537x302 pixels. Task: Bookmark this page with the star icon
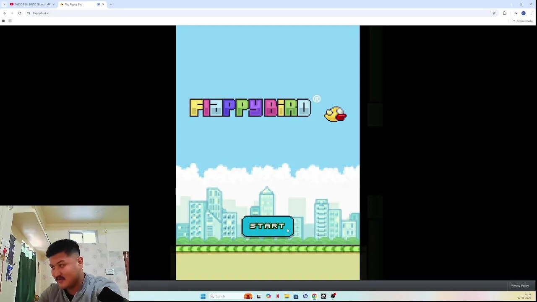(494, 13)
